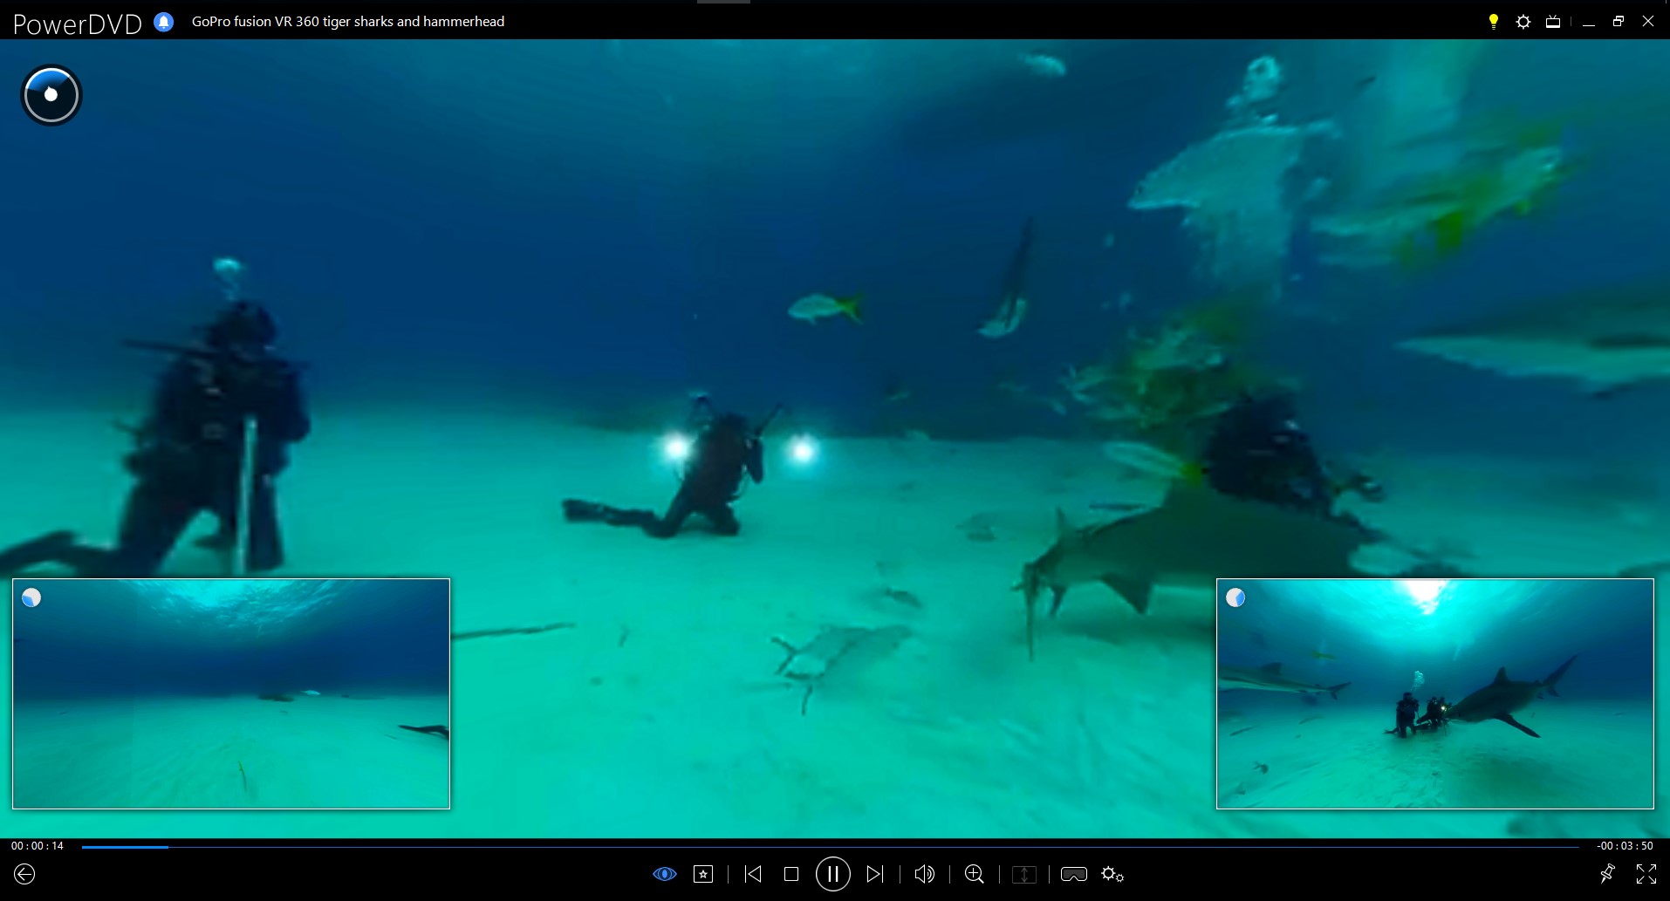
Task: Open TrueTheater enhancements via lightbulb icon
Action: click(x=1495, y=21)
